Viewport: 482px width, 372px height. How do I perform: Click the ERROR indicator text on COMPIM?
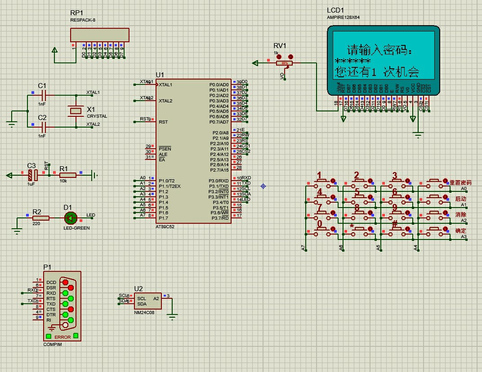coord(62,337)
